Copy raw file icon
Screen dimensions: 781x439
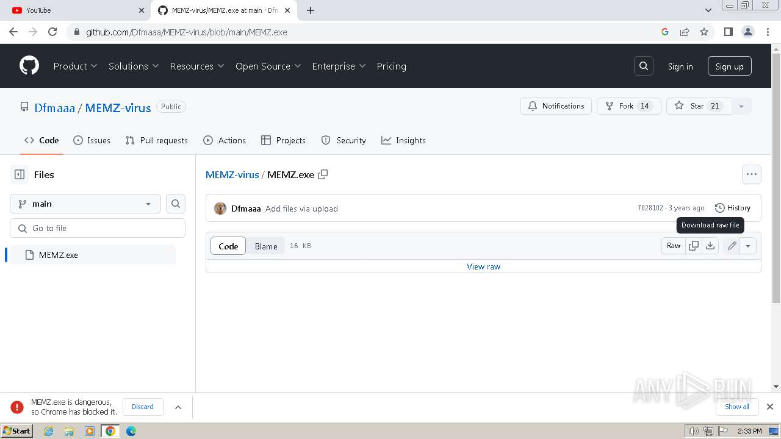point(694,246)
